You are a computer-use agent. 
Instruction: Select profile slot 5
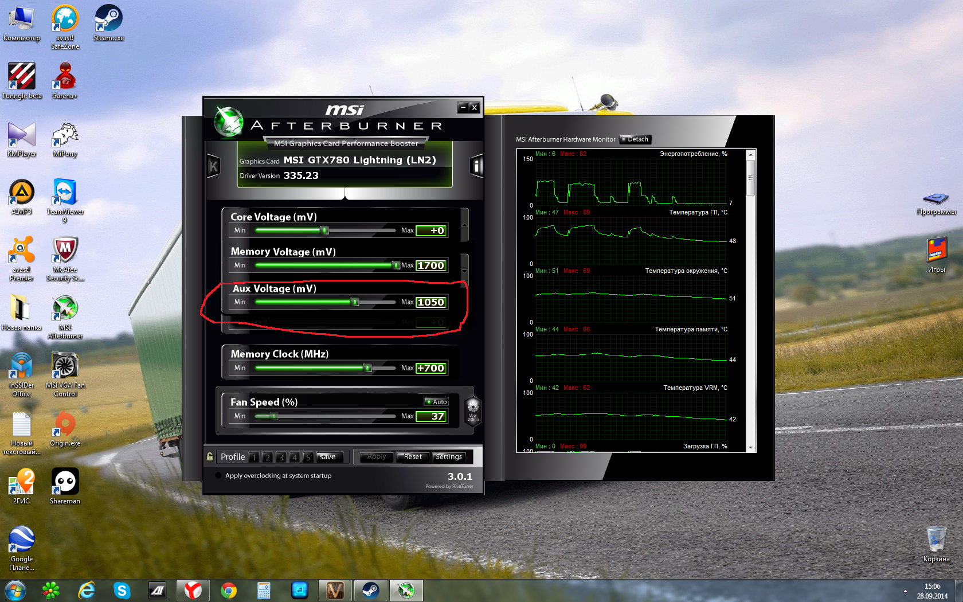(x=308, y=457)
